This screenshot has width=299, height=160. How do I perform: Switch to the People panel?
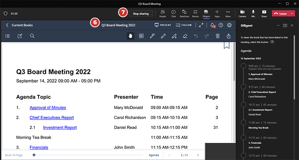tap(163, 13)
